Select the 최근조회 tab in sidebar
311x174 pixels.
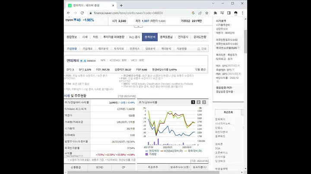point(228,112)
